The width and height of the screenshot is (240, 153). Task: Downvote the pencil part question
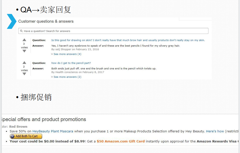coord(24,74)
